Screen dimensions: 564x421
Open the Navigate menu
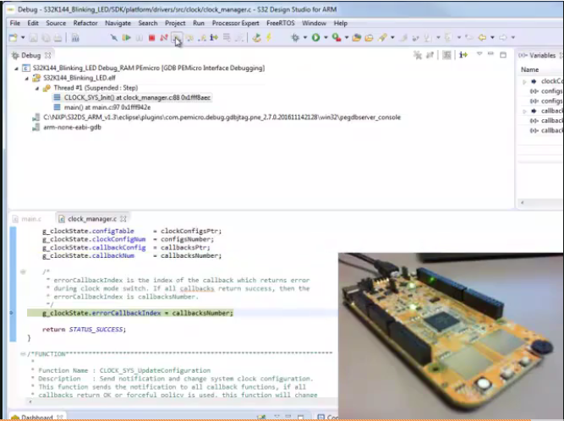118,23
